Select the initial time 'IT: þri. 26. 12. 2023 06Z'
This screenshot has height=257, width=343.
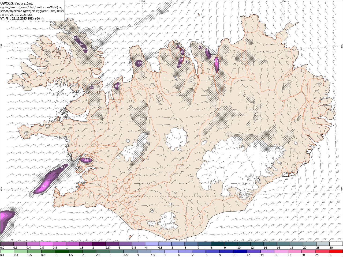(16, 15)
